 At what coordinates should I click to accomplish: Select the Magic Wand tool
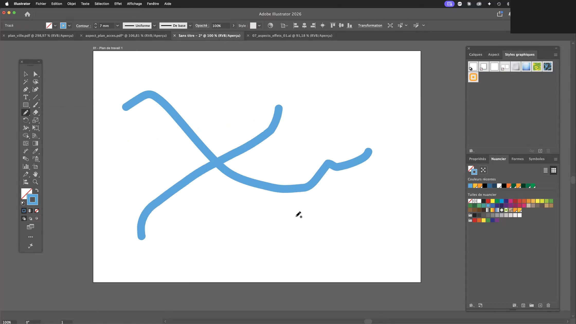pyautogui.click(x=26, y=82)
